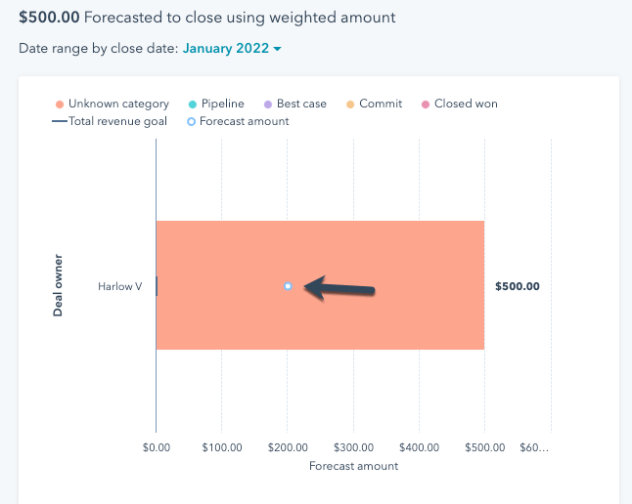Click the orange Unknown category legend dot

[x=60, y=104]
